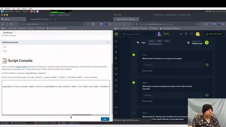Click the Jenkins version answer field

[x=173, y=65]
